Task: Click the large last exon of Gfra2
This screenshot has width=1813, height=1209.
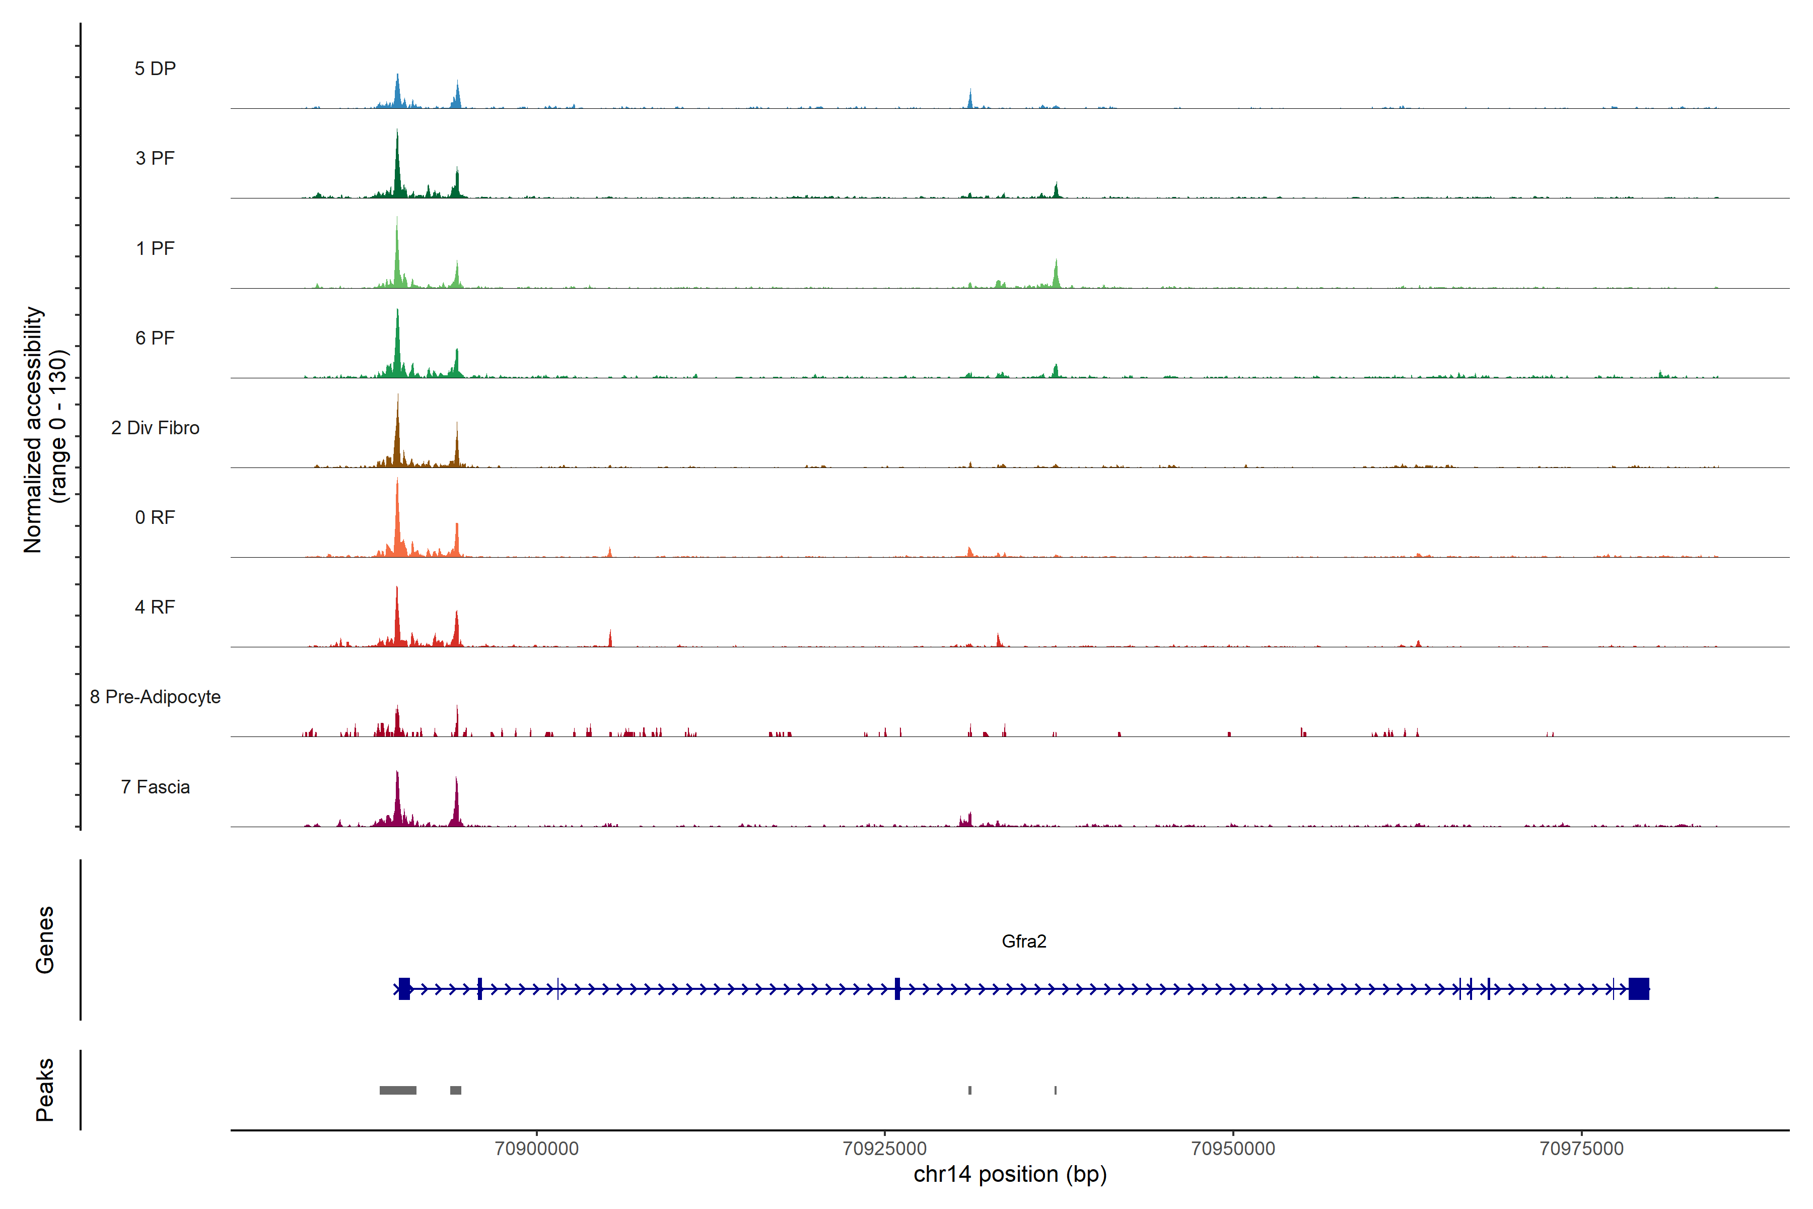Action: pos(1639,988)
